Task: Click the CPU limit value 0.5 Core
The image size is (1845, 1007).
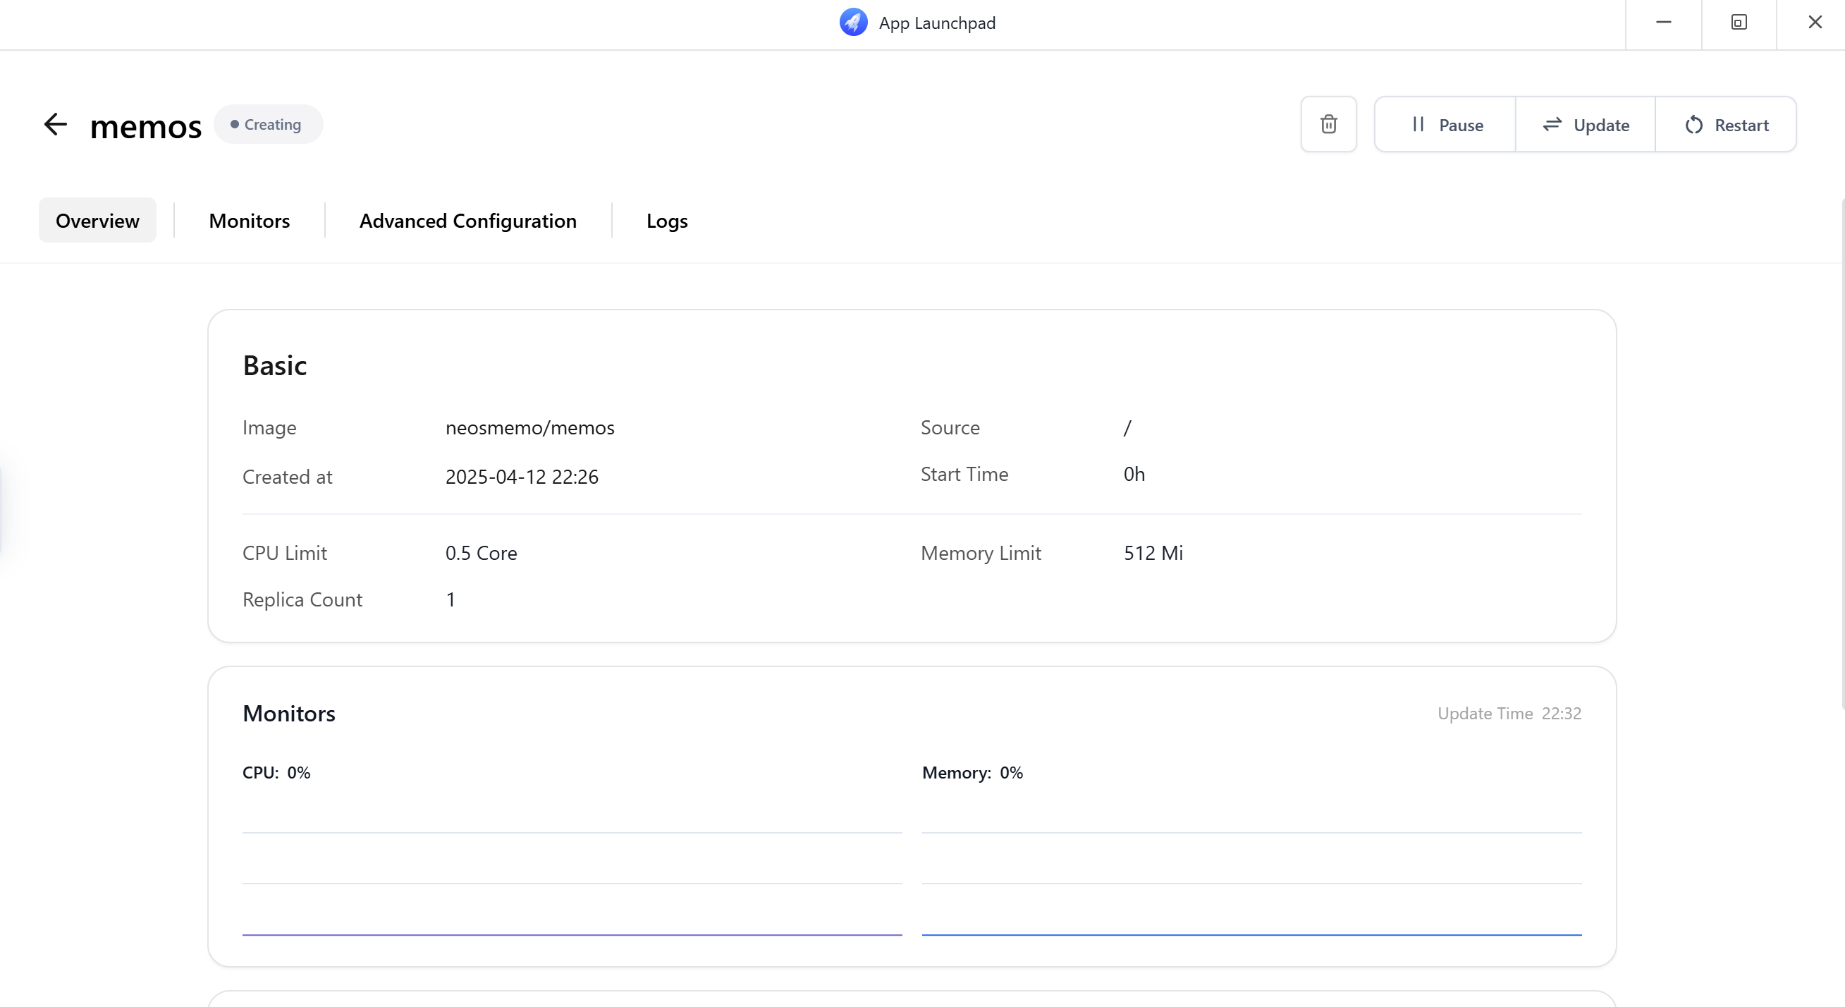Action: (x=482, y=553)
